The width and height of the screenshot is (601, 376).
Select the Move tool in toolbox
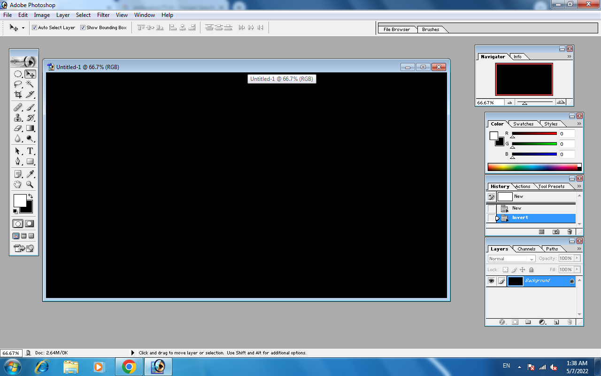pyautogui.click(x=30, y=74)
